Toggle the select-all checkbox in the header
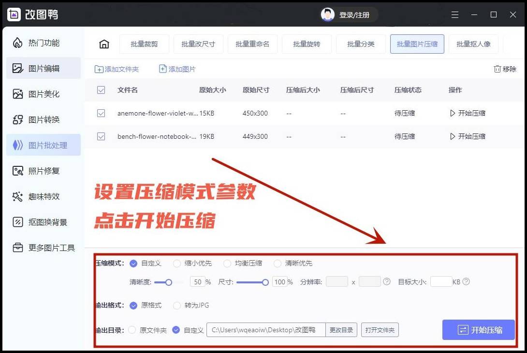Viewport: 527px width, 353px height. point(101,90)
